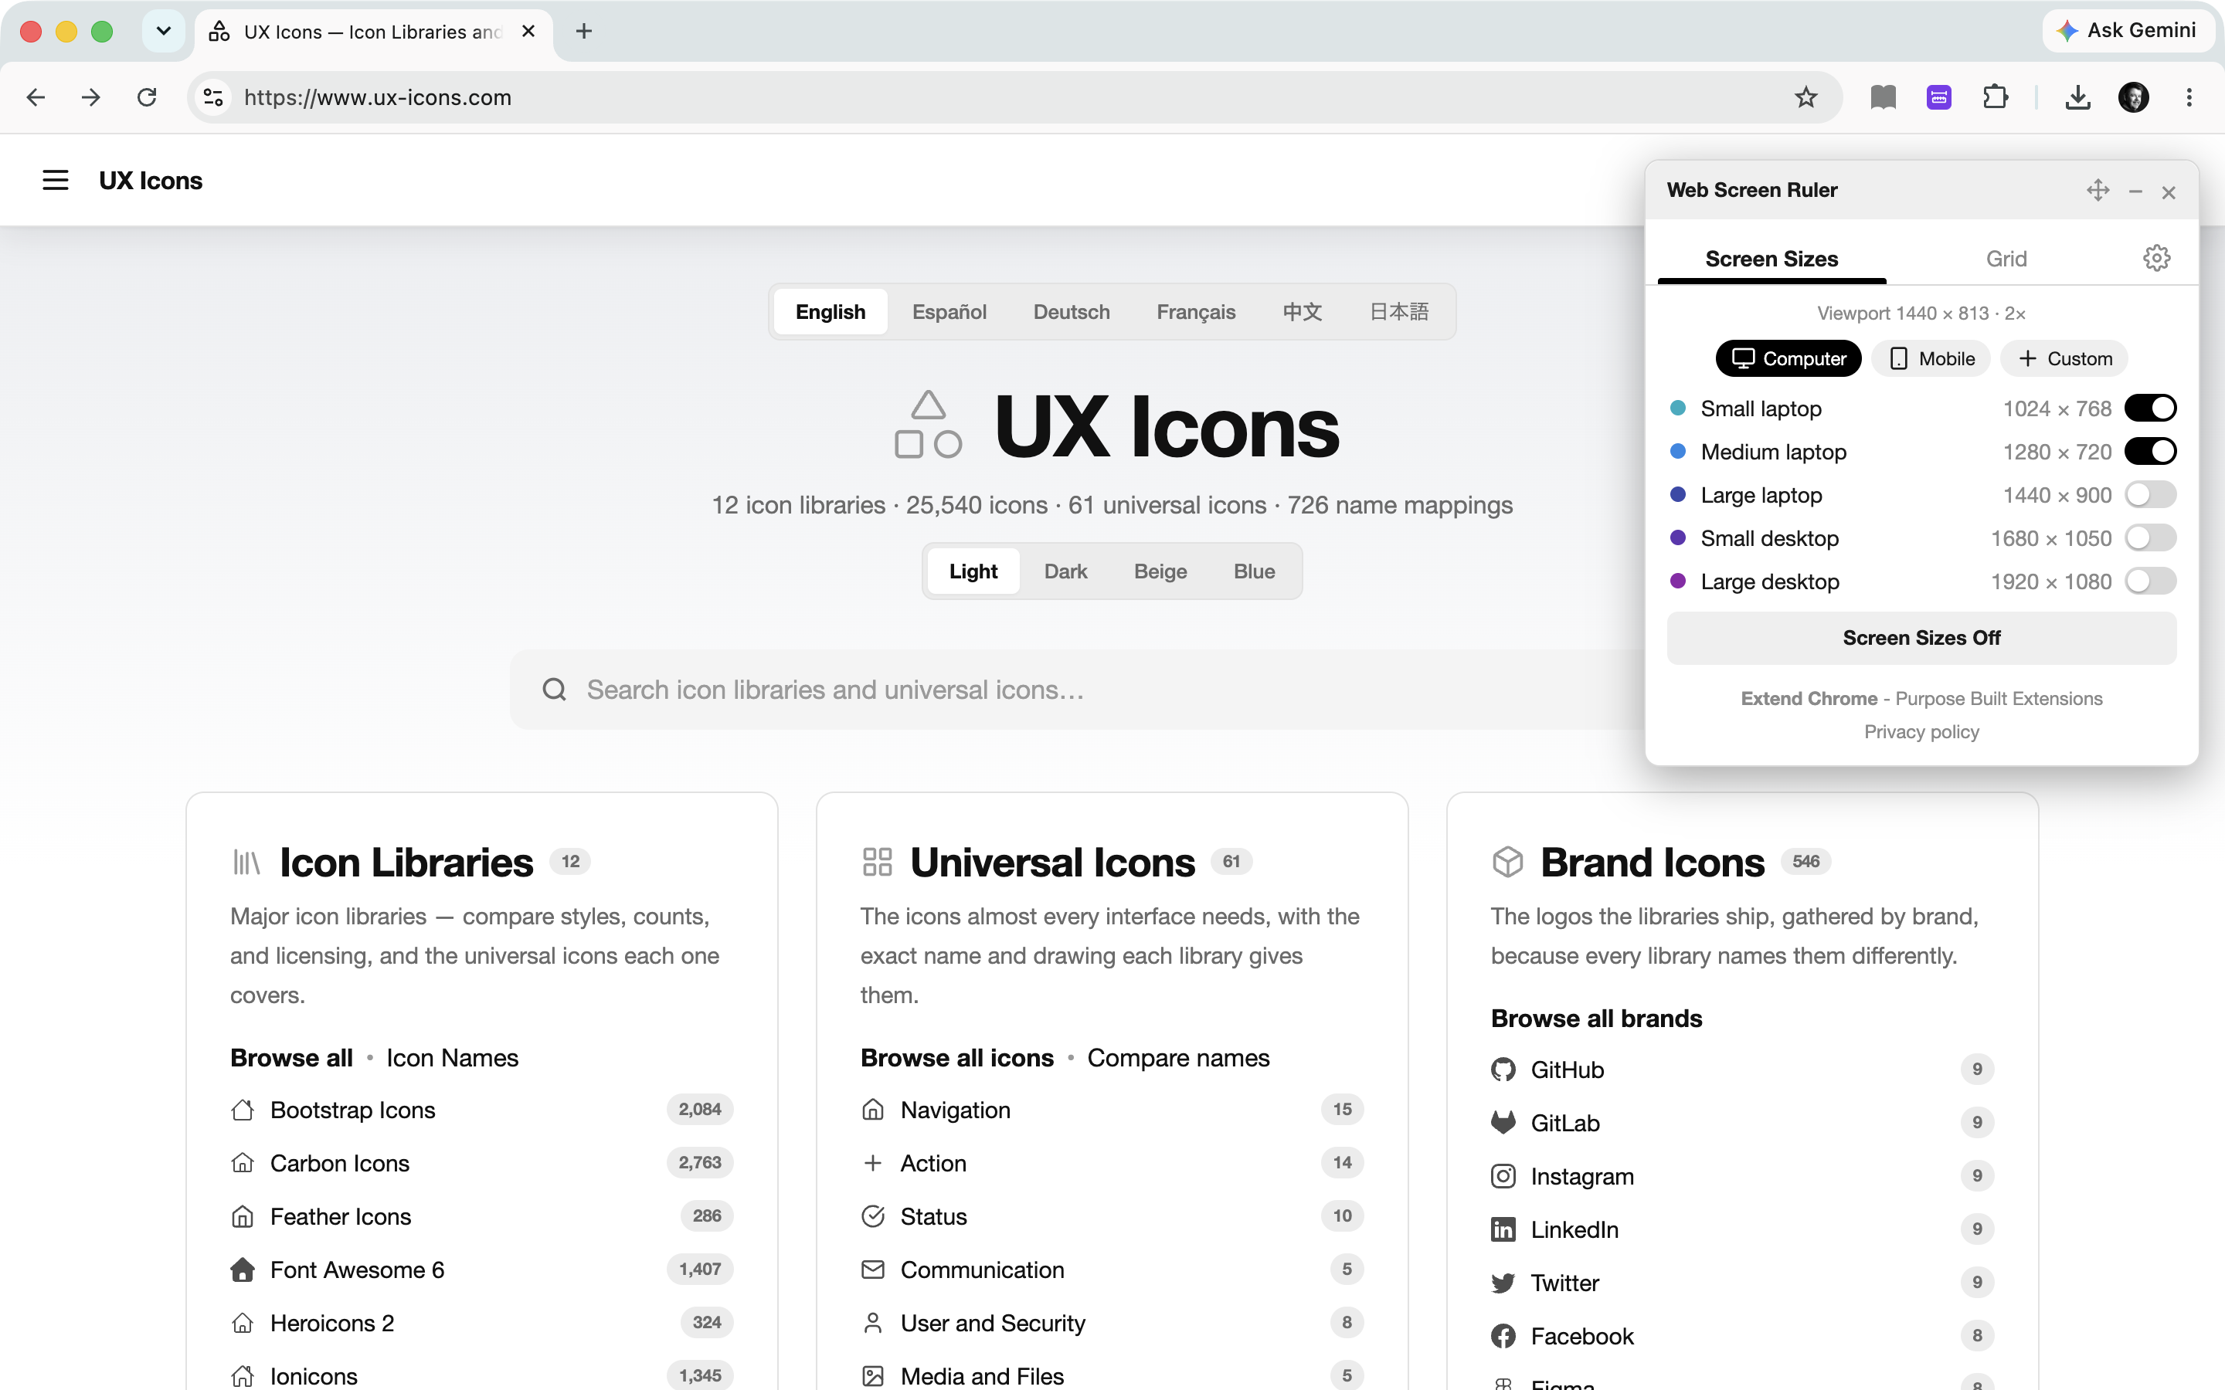This screenshot has height=1390, width=2225.
Task: Open the Chrome three-dot menu
Action: (x=2189, y=97)
